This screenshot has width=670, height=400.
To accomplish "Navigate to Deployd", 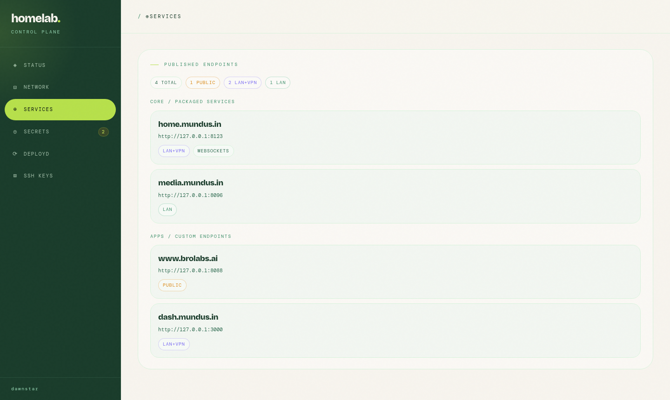I will point(60,154).
